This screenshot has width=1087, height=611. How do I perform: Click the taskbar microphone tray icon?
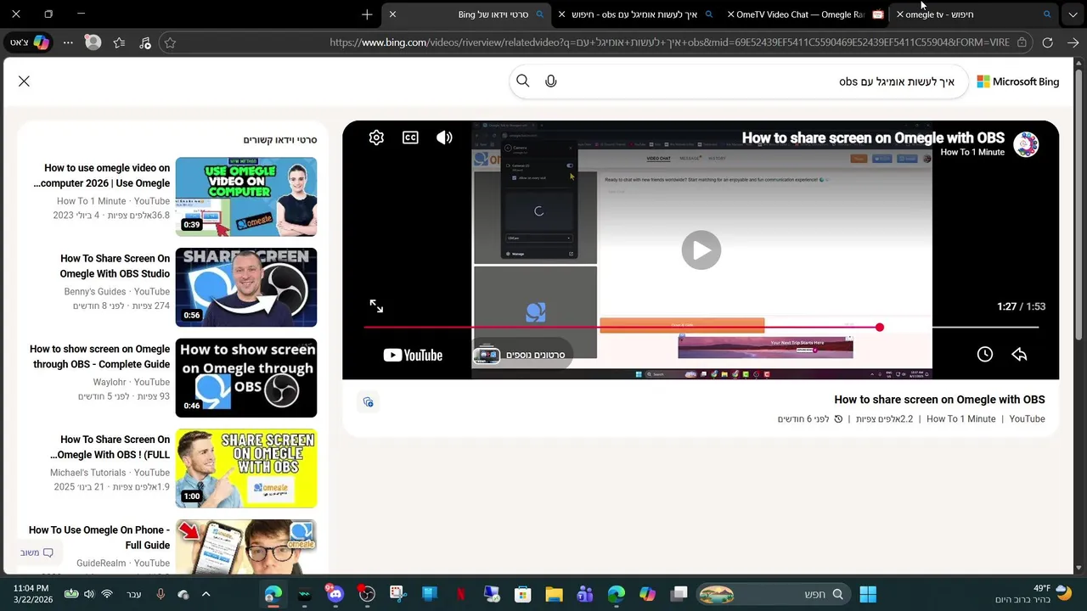coord(161,594)
